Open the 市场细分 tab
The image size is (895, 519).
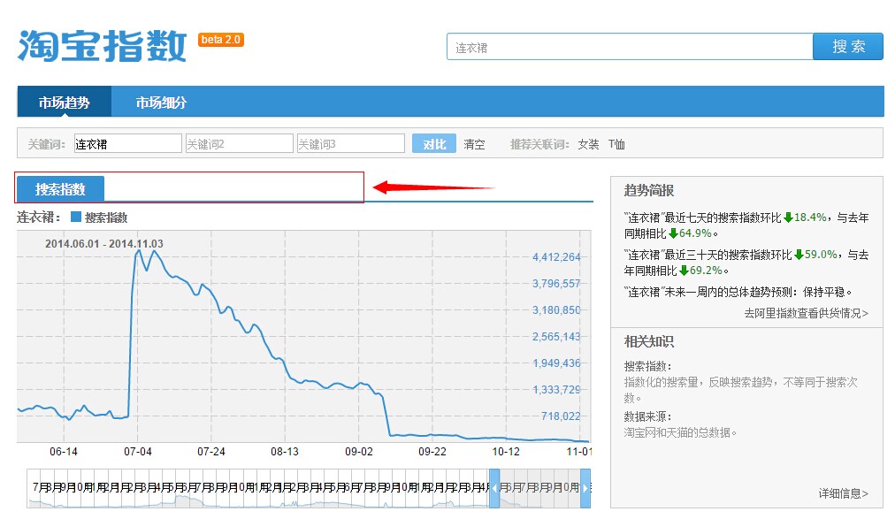161,103
